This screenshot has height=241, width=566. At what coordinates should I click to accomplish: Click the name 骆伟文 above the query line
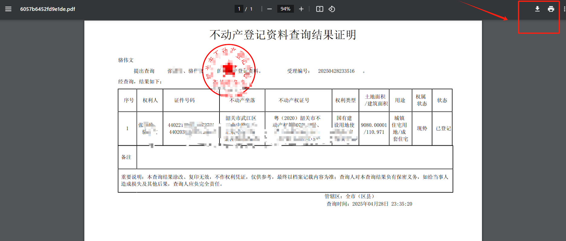click(126, 60)
